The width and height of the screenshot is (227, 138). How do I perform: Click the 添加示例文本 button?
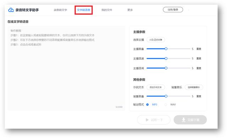156,87
